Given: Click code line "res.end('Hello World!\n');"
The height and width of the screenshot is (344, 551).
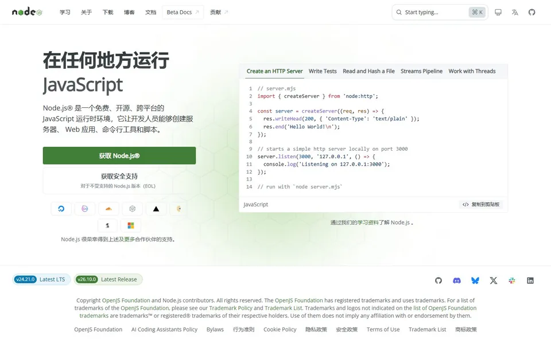Looking at the screenshot, I should 301,127.
